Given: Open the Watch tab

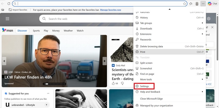Looking at the screenshot, I should pyautogui.click(x=80, y=31).
